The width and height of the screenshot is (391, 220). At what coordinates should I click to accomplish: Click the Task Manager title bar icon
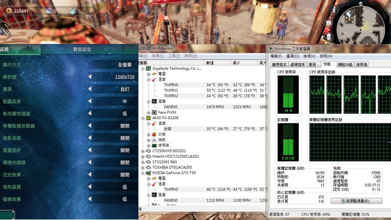click(271, 49)
